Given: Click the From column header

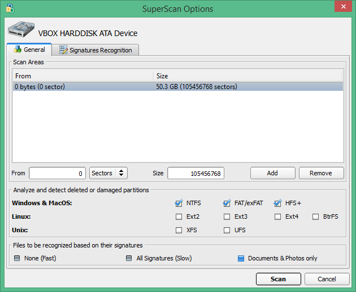Looking at the screenshot, I should pos(83,76).
